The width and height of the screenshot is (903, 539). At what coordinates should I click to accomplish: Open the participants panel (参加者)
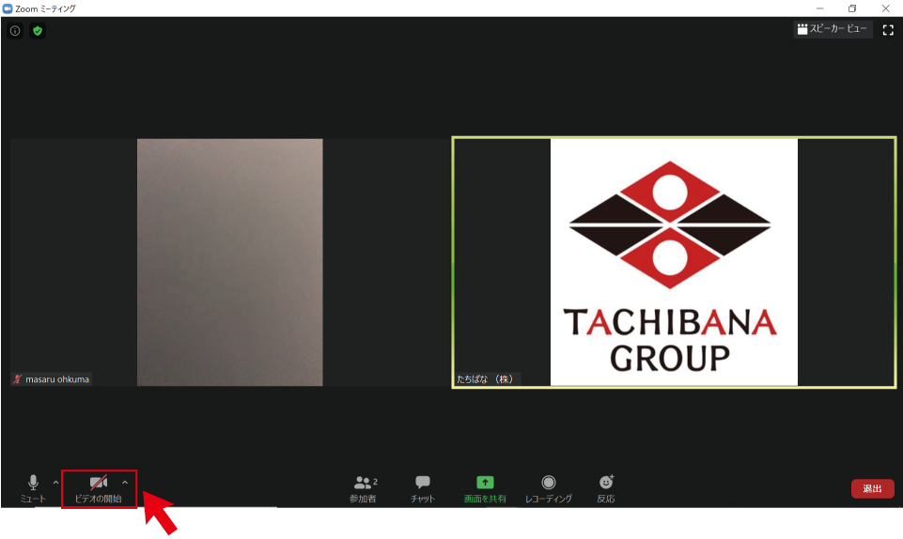(x=364, y=489)
